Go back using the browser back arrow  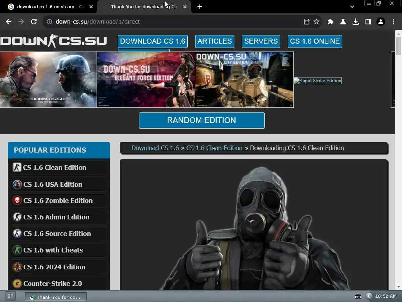pyautogui.click(x=9, y=22)
